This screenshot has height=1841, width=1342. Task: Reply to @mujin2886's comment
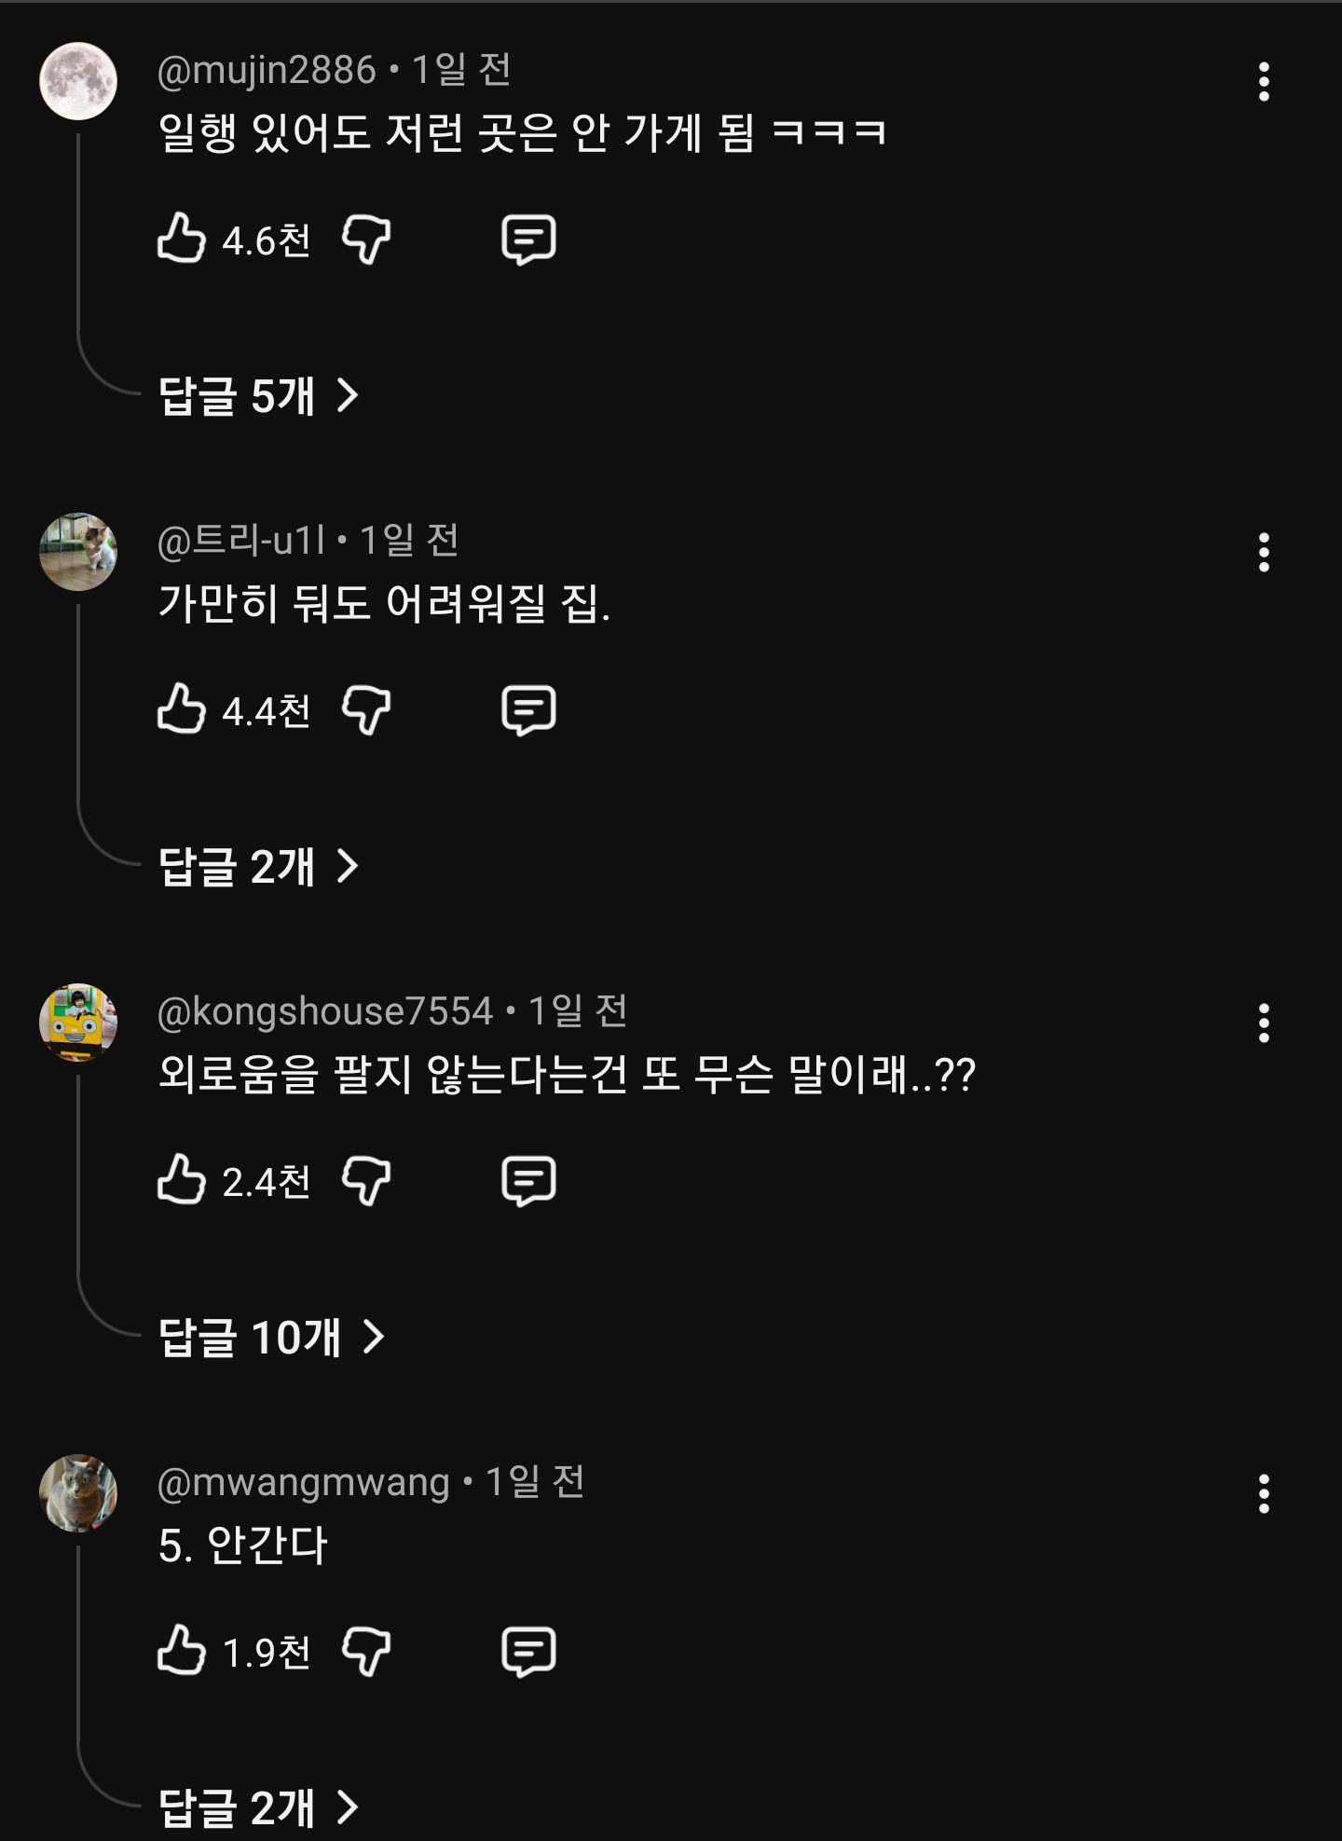tap(528, 239)
